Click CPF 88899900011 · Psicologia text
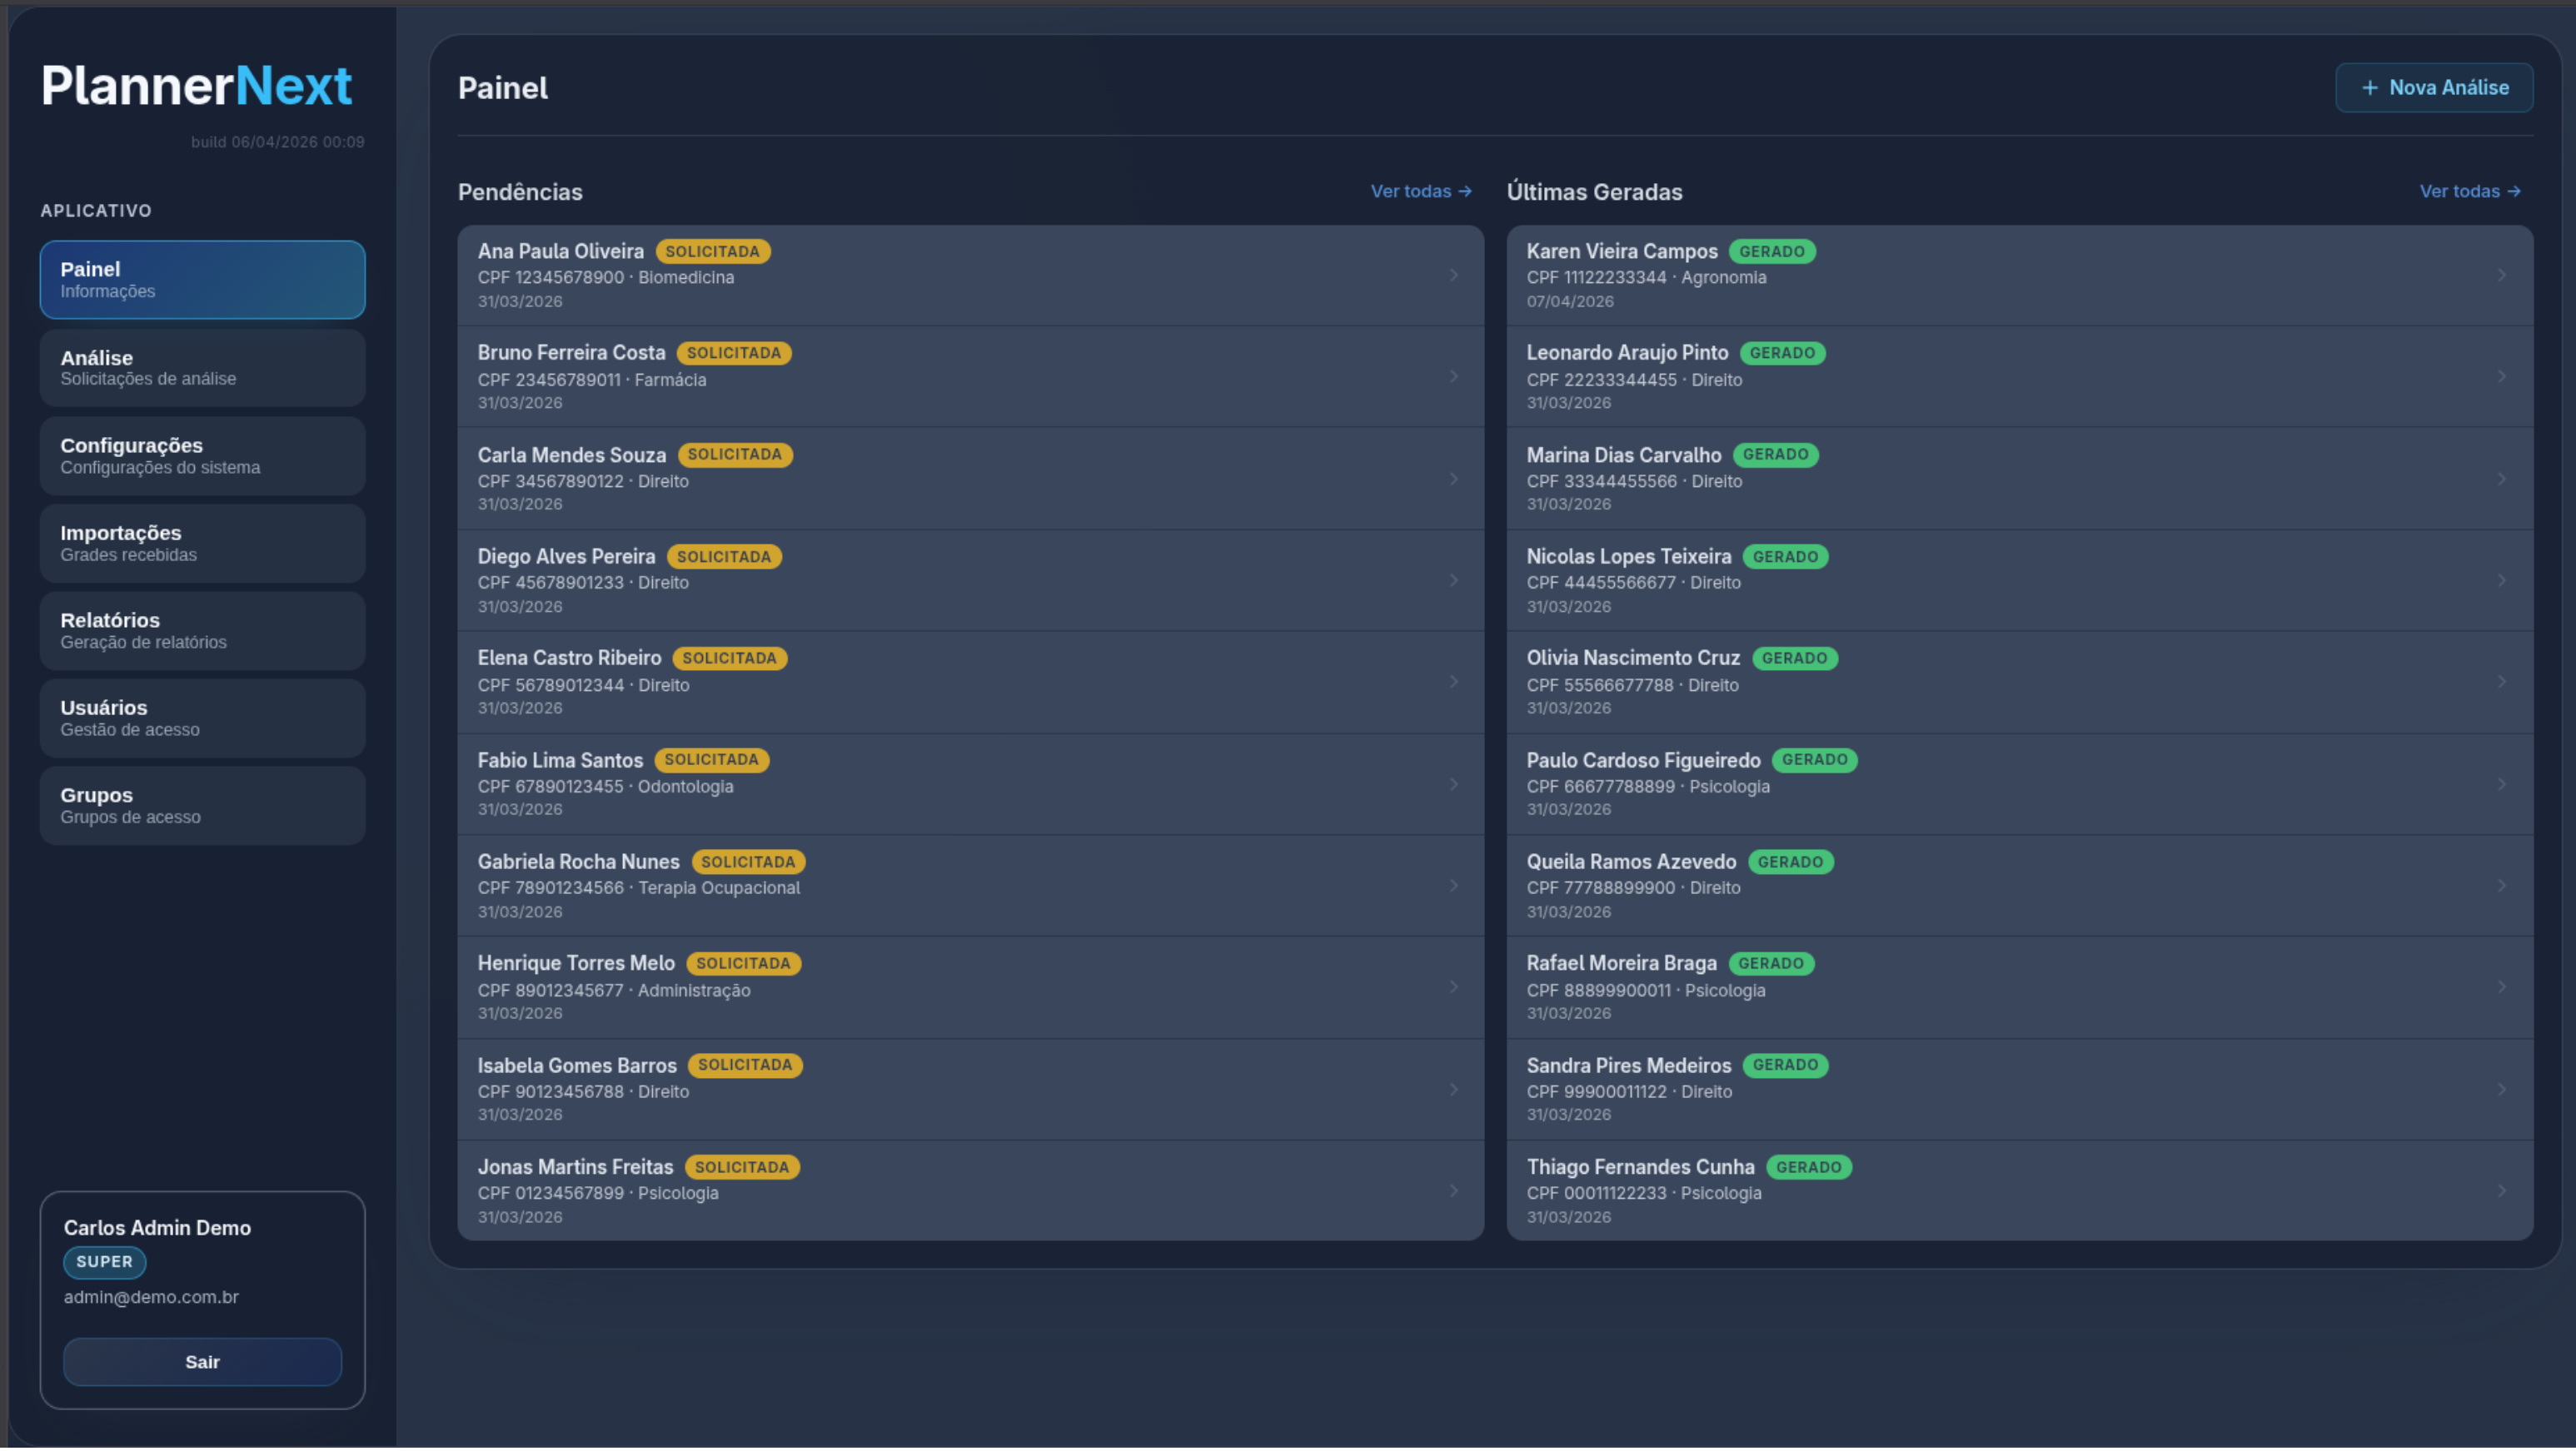2576x1451 pixels. click(x=1646, y=991)
